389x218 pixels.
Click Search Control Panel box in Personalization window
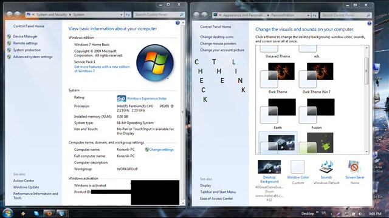tap(346, 15)
